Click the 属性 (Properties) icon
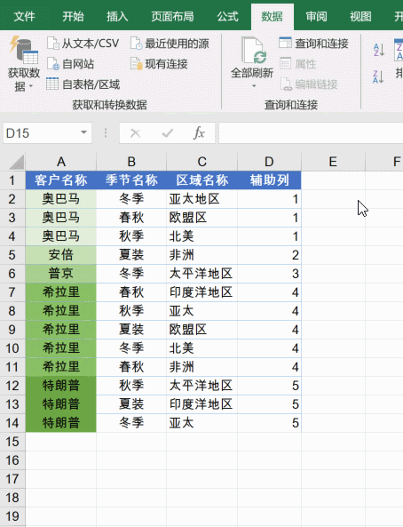The image size is (403, 527). (285, 63)
